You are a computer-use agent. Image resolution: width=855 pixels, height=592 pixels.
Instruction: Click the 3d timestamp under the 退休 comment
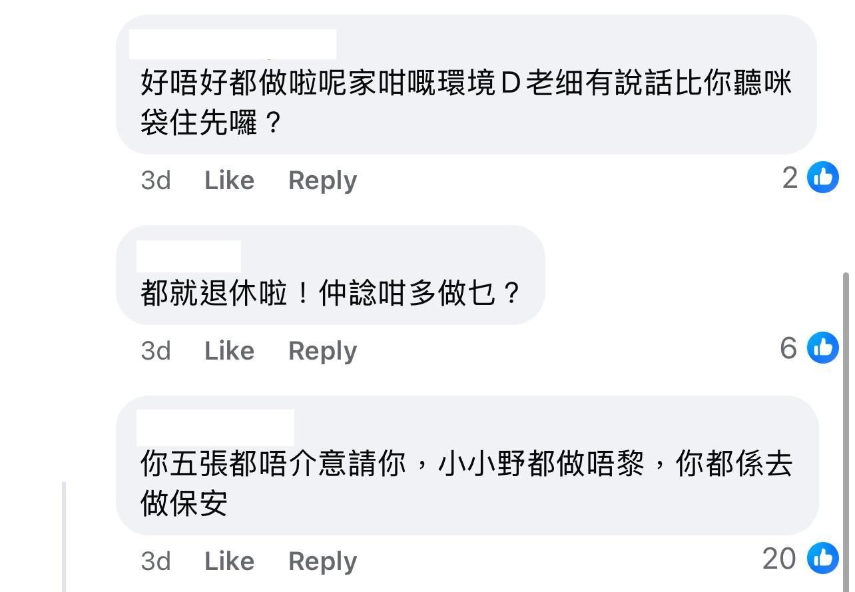tap(154, 350)
